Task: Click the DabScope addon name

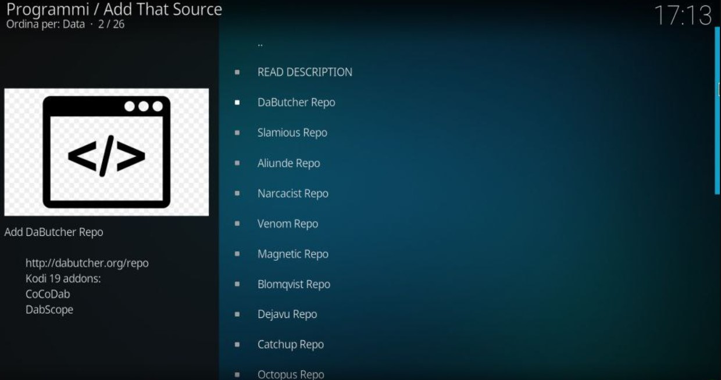Action: 49,310
